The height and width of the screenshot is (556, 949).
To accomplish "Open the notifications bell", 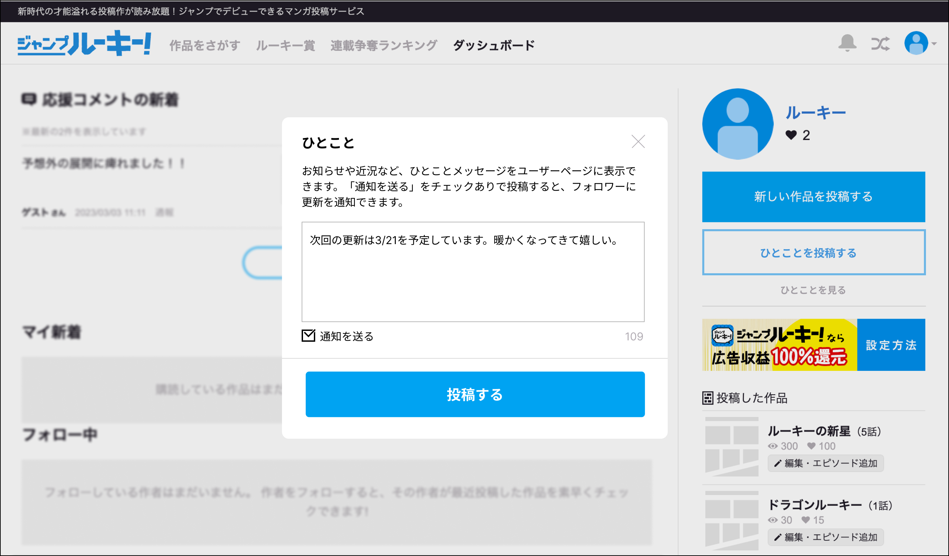I will 847,43.
